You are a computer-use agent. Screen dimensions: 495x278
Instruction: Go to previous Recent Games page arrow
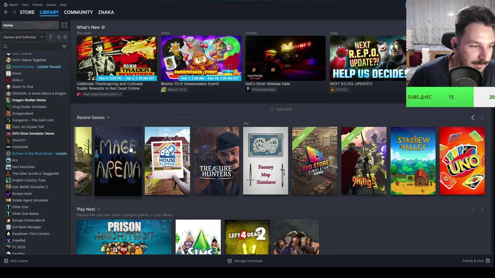(473, 117)
